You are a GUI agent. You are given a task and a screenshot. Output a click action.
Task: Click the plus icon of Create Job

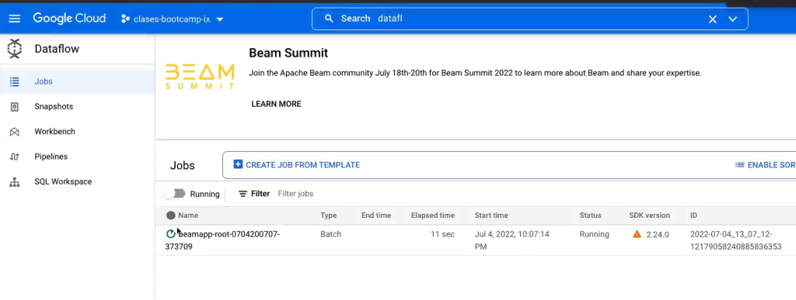pos(238,164)
